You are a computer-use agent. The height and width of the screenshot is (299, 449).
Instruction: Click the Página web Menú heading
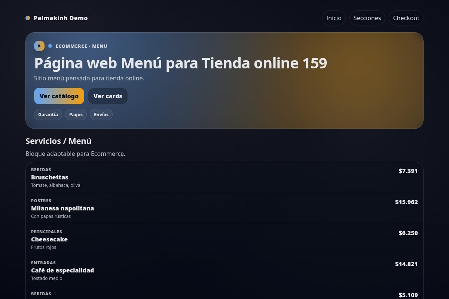(180, 63)
